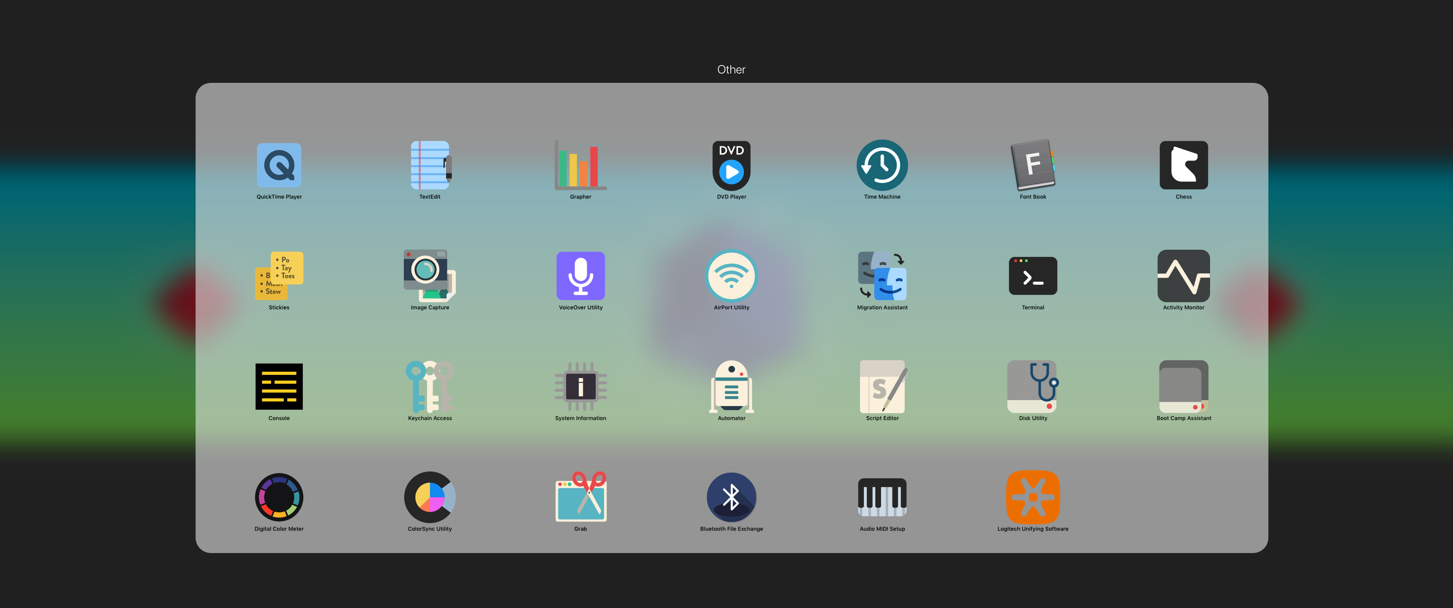1453x608 pixels.
Task: Launch TextEdit from the folder
Action: (430, 165)
